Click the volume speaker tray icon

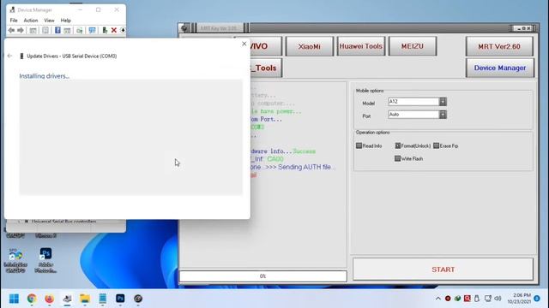[498, 299]
